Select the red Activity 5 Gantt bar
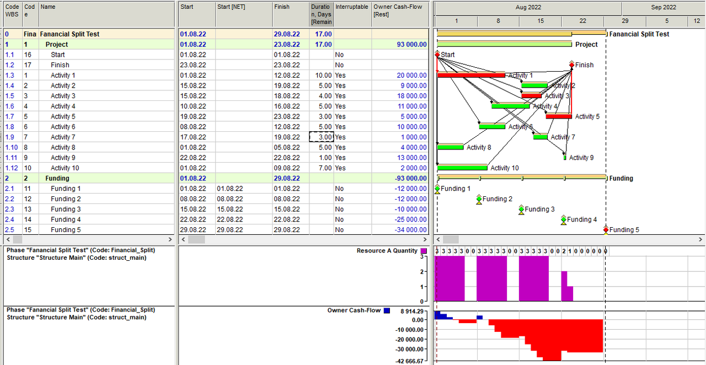 [x=559, y=116]
